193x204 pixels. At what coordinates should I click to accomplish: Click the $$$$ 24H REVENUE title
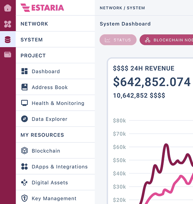[x=143, y=68]
